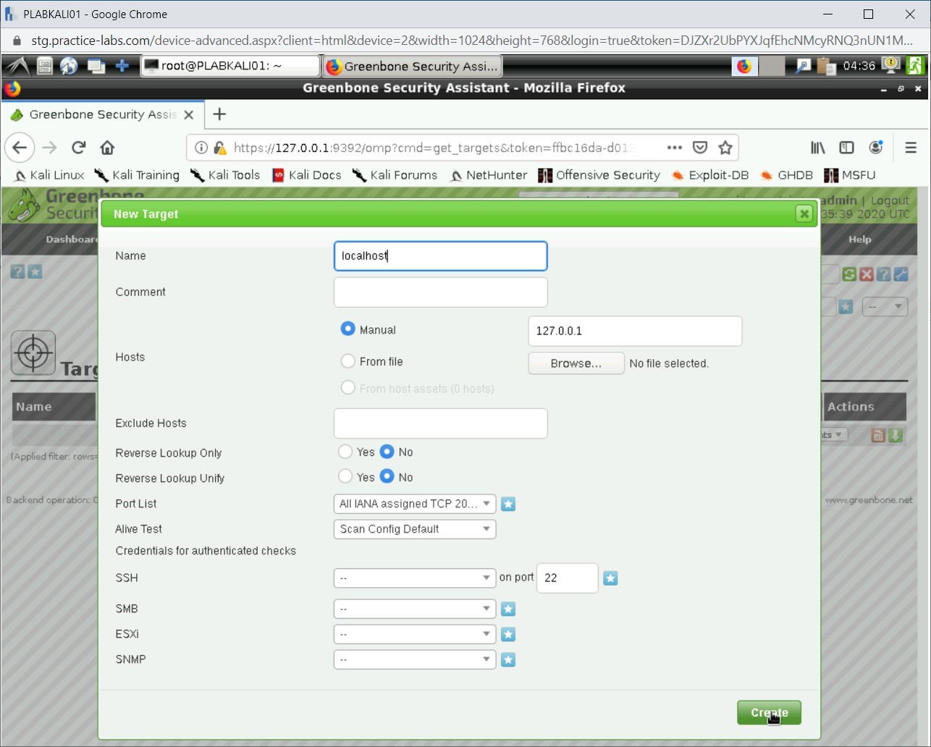Click the star icon next to Port List
This screenshot has height=747, width=931.
(508, 505)
